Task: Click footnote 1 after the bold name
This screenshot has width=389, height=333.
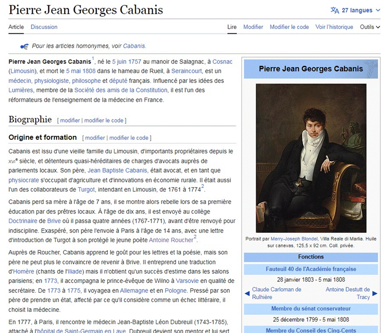Action: [93, 59]
